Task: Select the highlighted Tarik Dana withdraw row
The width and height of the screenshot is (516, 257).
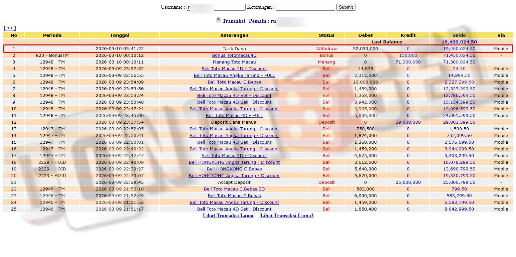Action: coord(234,49)
